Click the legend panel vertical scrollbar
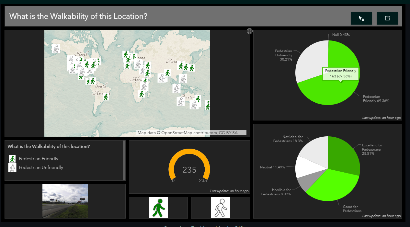 click(124, 160)
